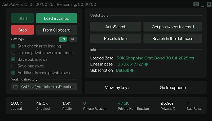
Task: Switch interface language to RU
Action: point(73,39)
